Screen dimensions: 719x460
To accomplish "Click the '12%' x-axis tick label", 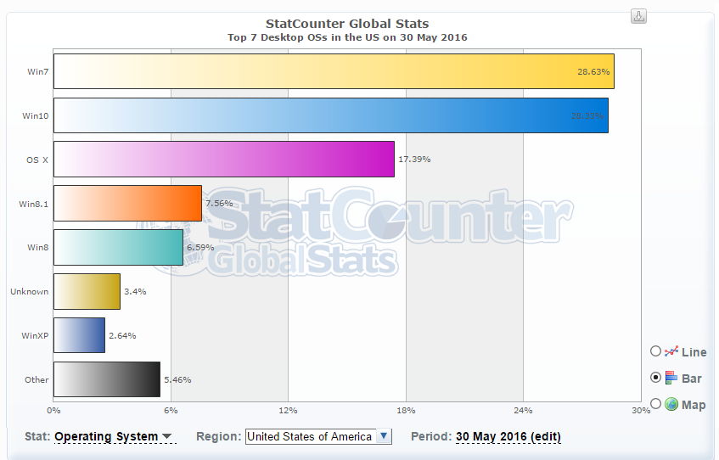I will coord(288,411).
